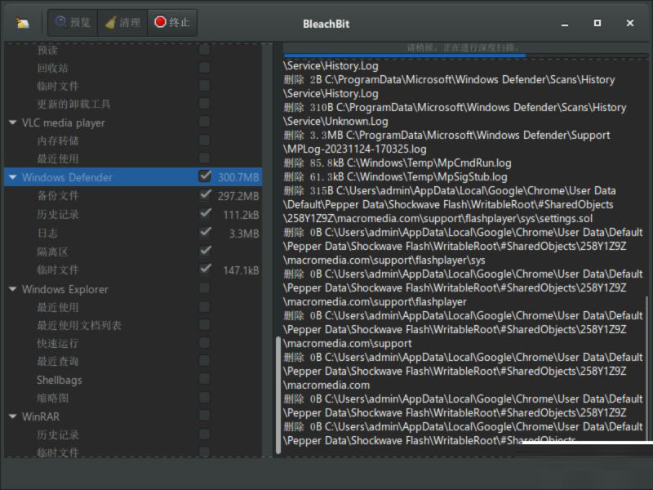Select the 隔离区 tree item
Screen dimensions: 653x490
click(x=52, y=252)
